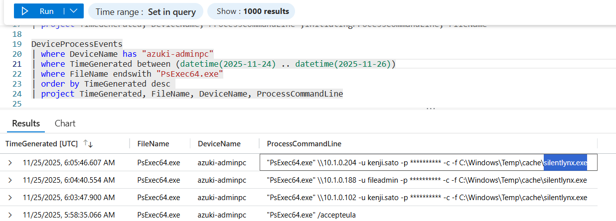
Task: Run the query with the Run button
Action: coord(39,11)
